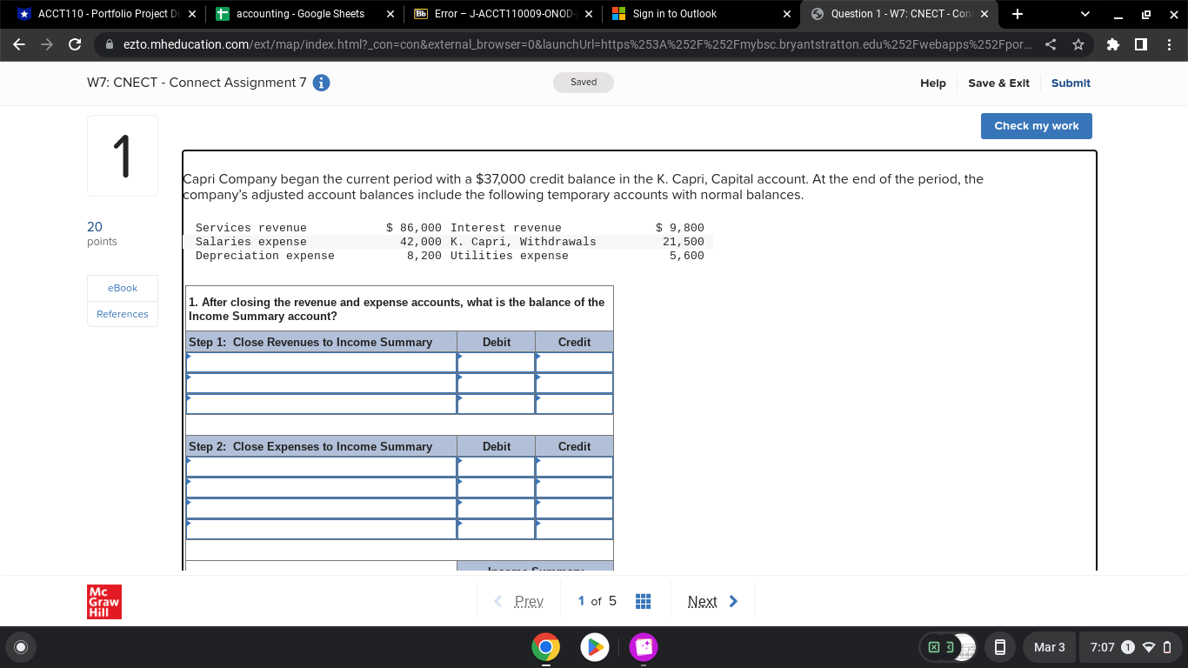Launch Google Chrome from the shelf
Screen dimensions: 1188x668
(x=545, y=647)
